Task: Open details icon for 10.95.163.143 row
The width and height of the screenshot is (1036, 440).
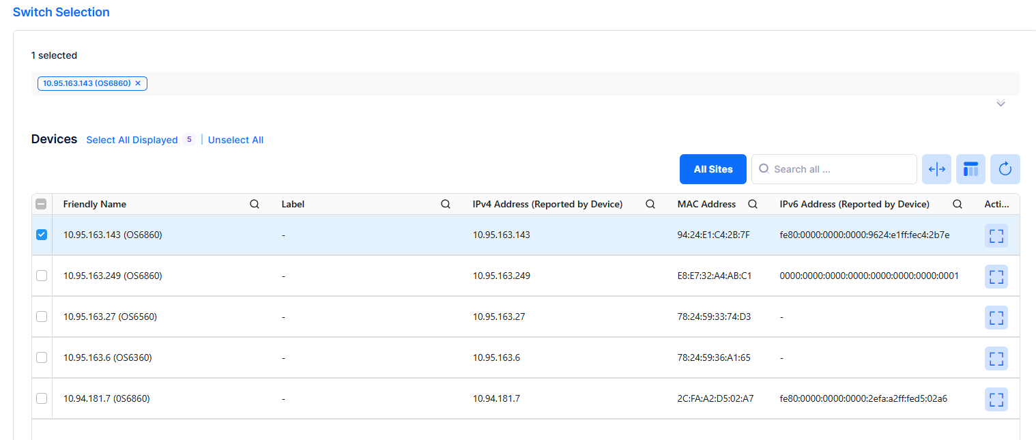Action: tap(996, 236)
